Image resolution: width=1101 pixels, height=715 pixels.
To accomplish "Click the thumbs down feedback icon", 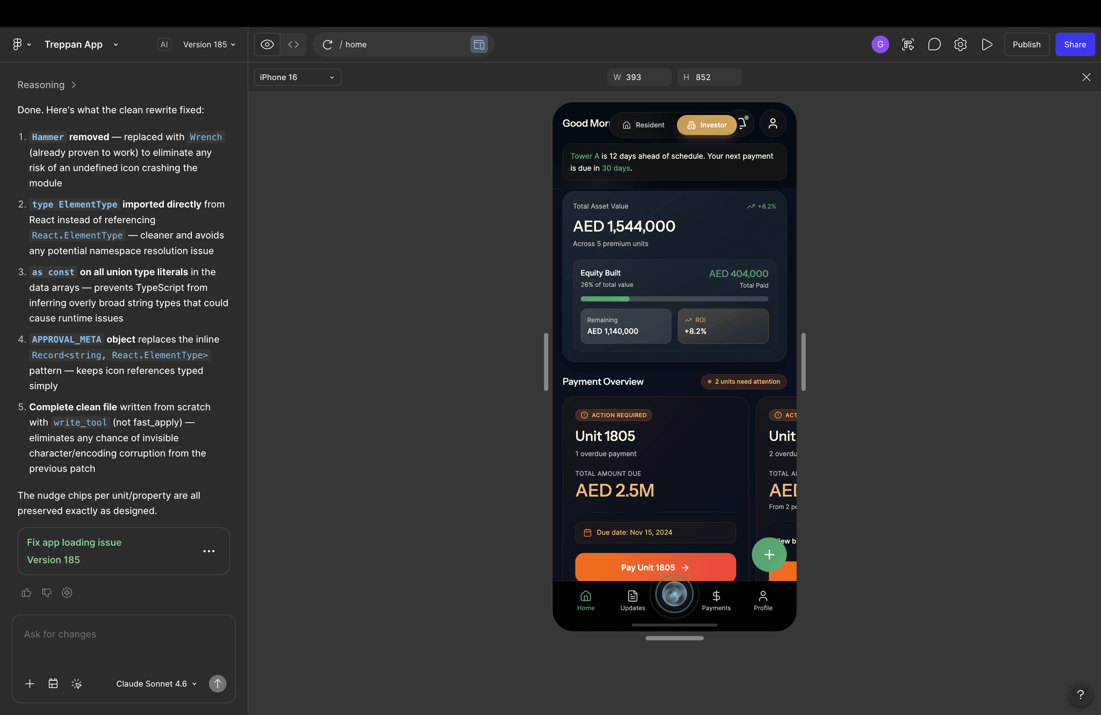I will point(47,592).
